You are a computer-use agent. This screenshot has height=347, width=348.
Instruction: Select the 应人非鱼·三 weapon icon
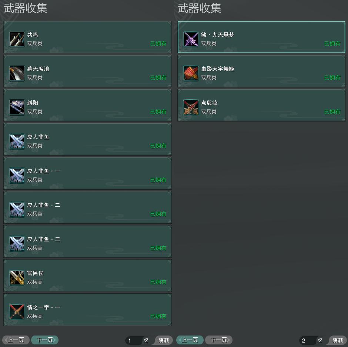17,243
